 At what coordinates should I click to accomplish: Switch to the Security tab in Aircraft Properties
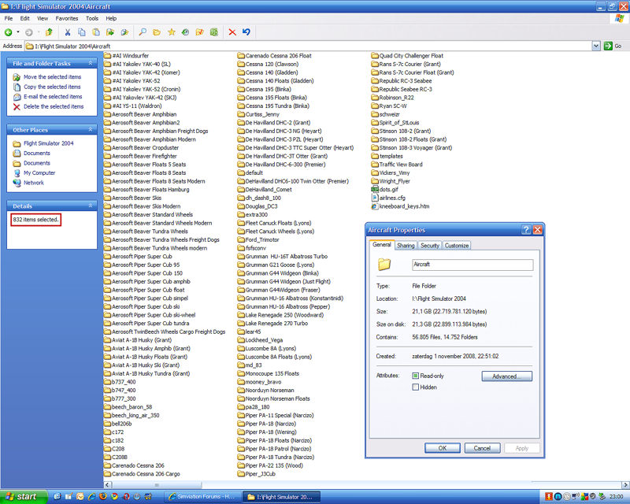tap(429, 246)
